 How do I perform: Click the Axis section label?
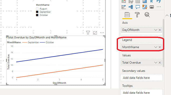(x=125, y=23)
